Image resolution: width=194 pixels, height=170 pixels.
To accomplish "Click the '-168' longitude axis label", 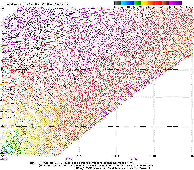I will [154, 156].
